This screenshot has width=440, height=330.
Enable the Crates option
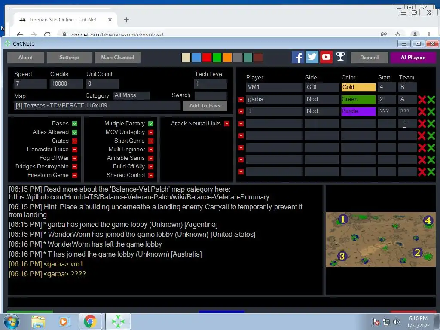[x=75, y=141]
